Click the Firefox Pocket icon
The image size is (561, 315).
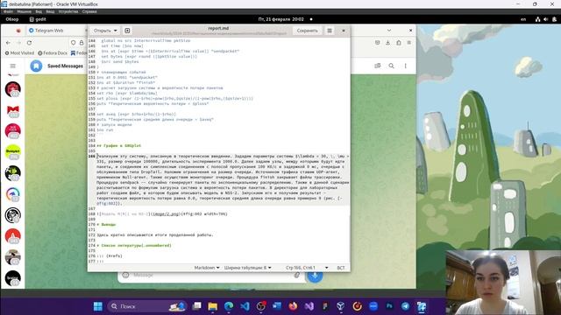[378, 43]
